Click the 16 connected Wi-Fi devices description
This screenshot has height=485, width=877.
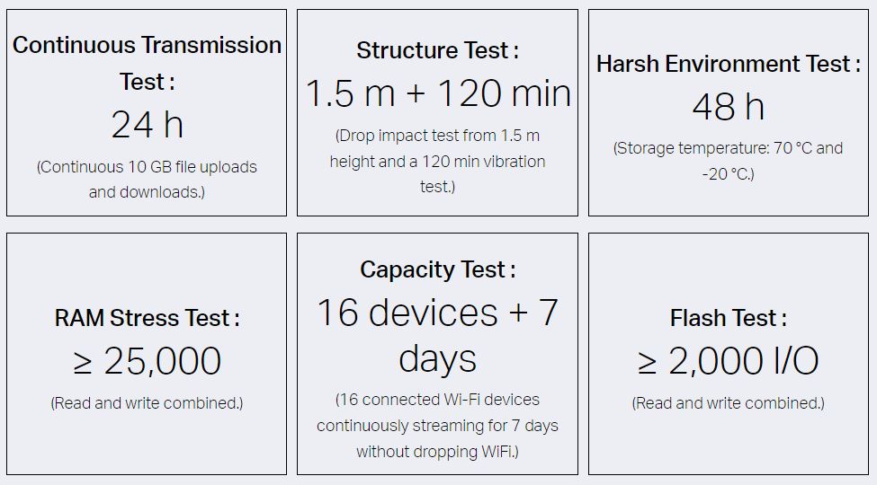437,425
